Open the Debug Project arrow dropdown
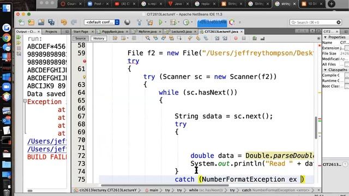Screen dimensions: 349x196 pyautogui.click(x=179, y=22)
